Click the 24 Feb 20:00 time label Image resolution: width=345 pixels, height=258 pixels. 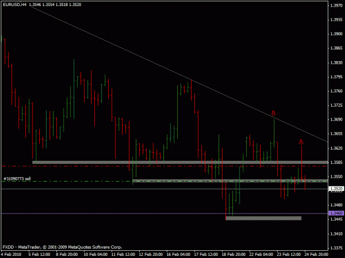point(316,254)
